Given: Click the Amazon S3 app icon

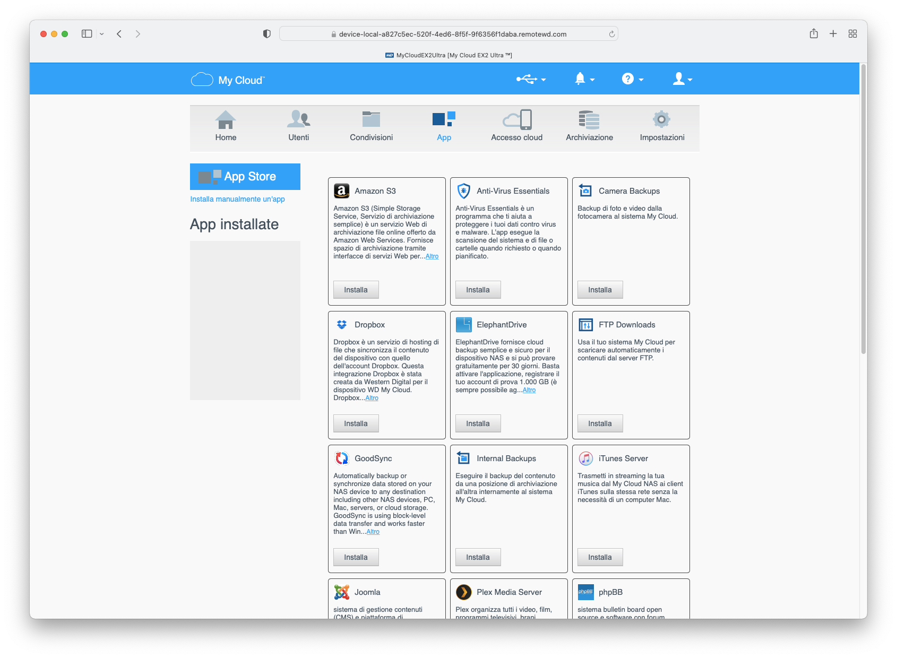Looking at the screenshot, I should (342, 191).
